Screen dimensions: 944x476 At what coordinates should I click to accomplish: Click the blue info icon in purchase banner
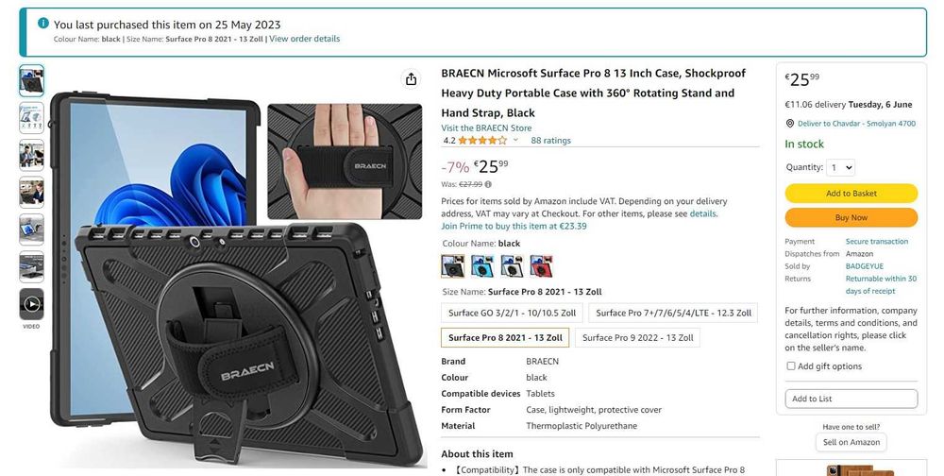pyautogui.click(x=43, y=23)
